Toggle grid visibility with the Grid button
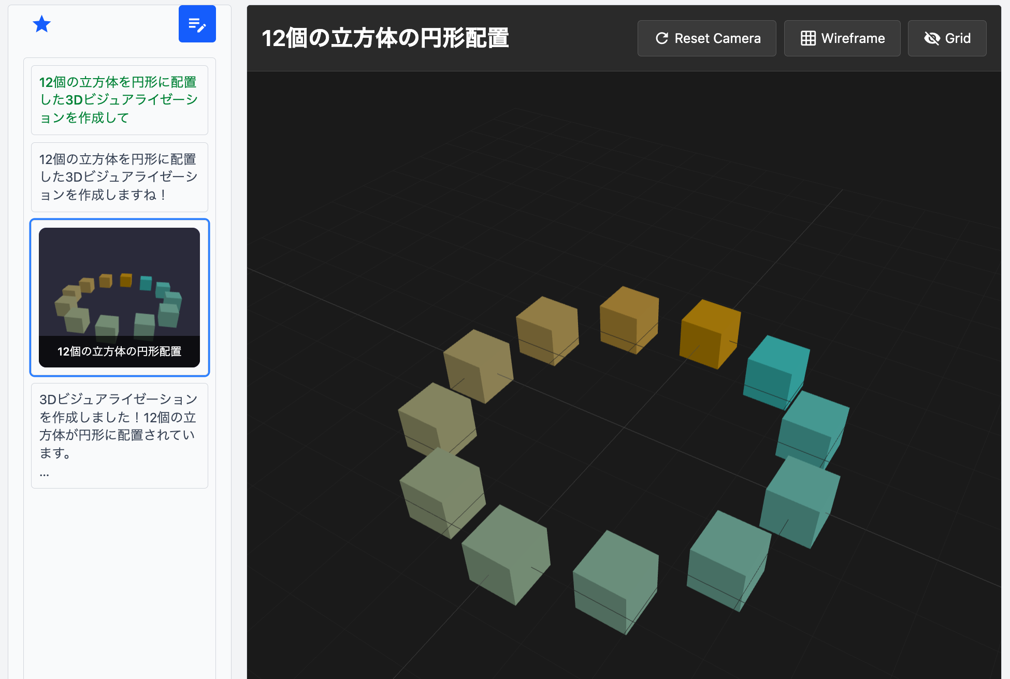Image resolution: width=1010 pixels, height=679 pixels. (947, 38)
